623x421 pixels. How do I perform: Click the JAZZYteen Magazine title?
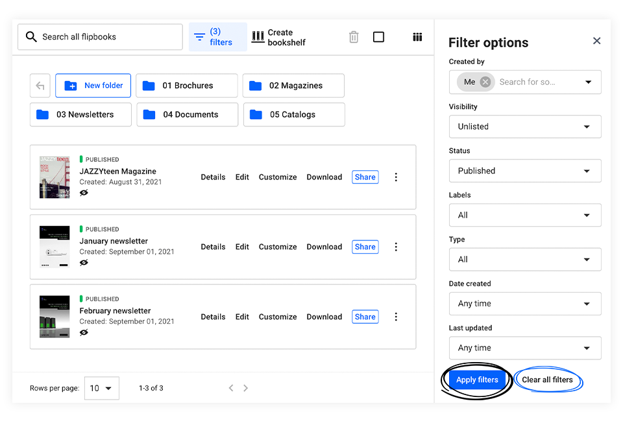tap(117, 171)
